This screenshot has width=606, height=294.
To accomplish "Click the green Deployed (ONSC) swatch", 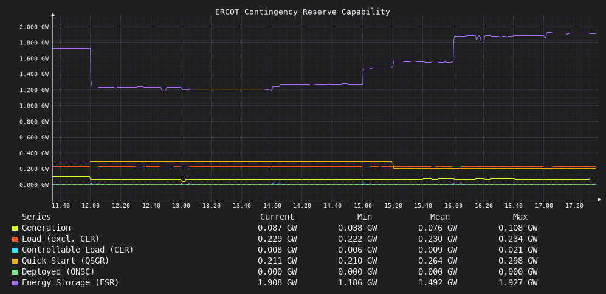I will click(15, 272).
